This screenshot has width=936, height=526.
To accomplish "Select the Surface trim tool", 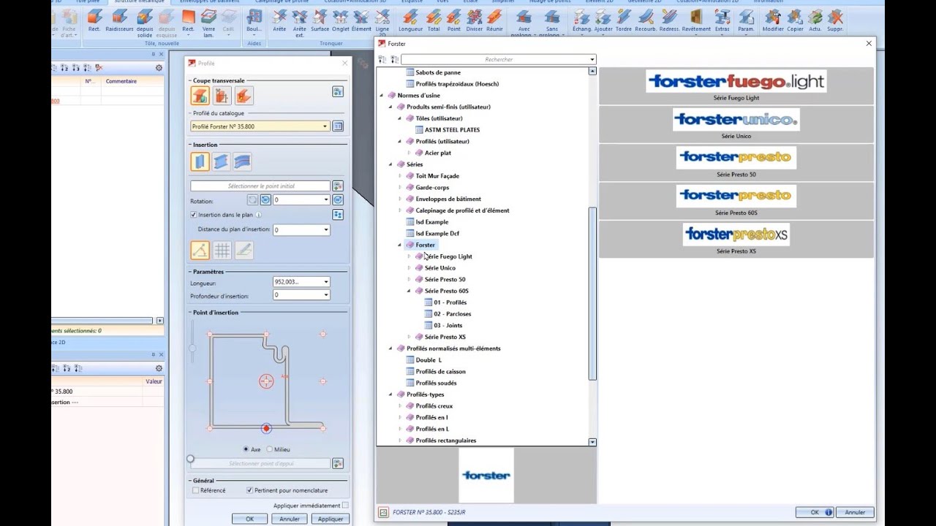I will coord(320,20).
